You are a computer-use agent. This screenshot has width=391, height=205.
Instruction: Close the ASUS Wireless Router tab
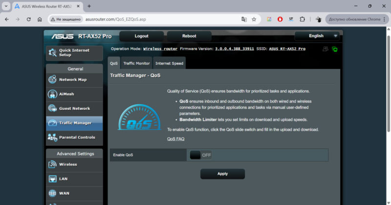coord(78,6)
